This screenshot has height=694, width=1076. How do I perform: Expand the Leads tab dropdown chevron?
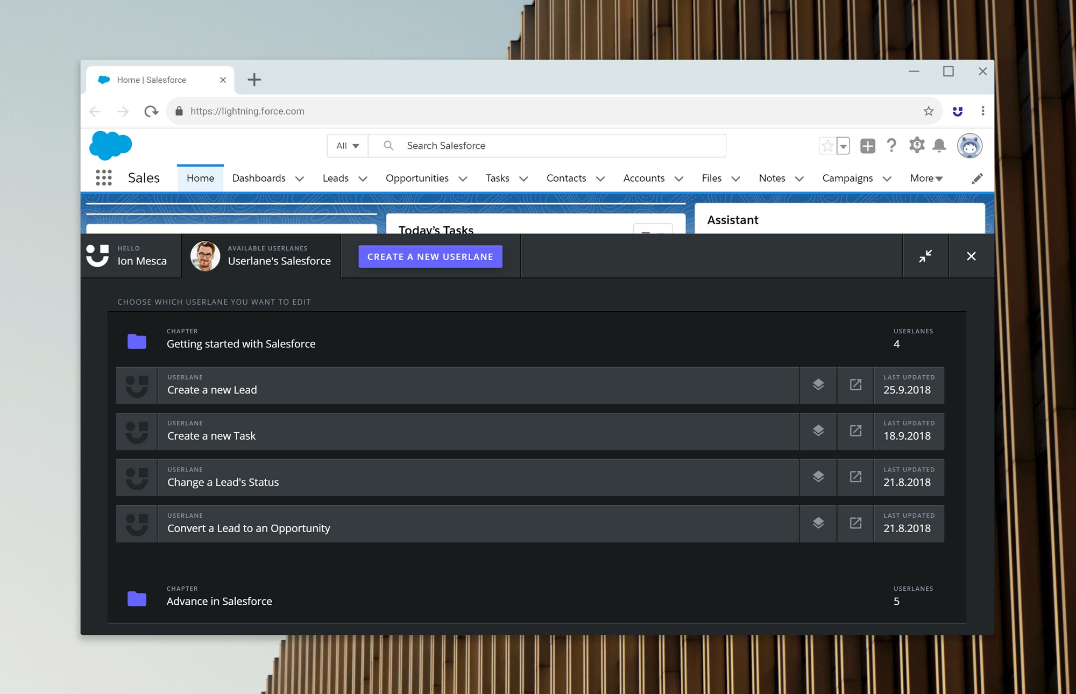[363, 178]
